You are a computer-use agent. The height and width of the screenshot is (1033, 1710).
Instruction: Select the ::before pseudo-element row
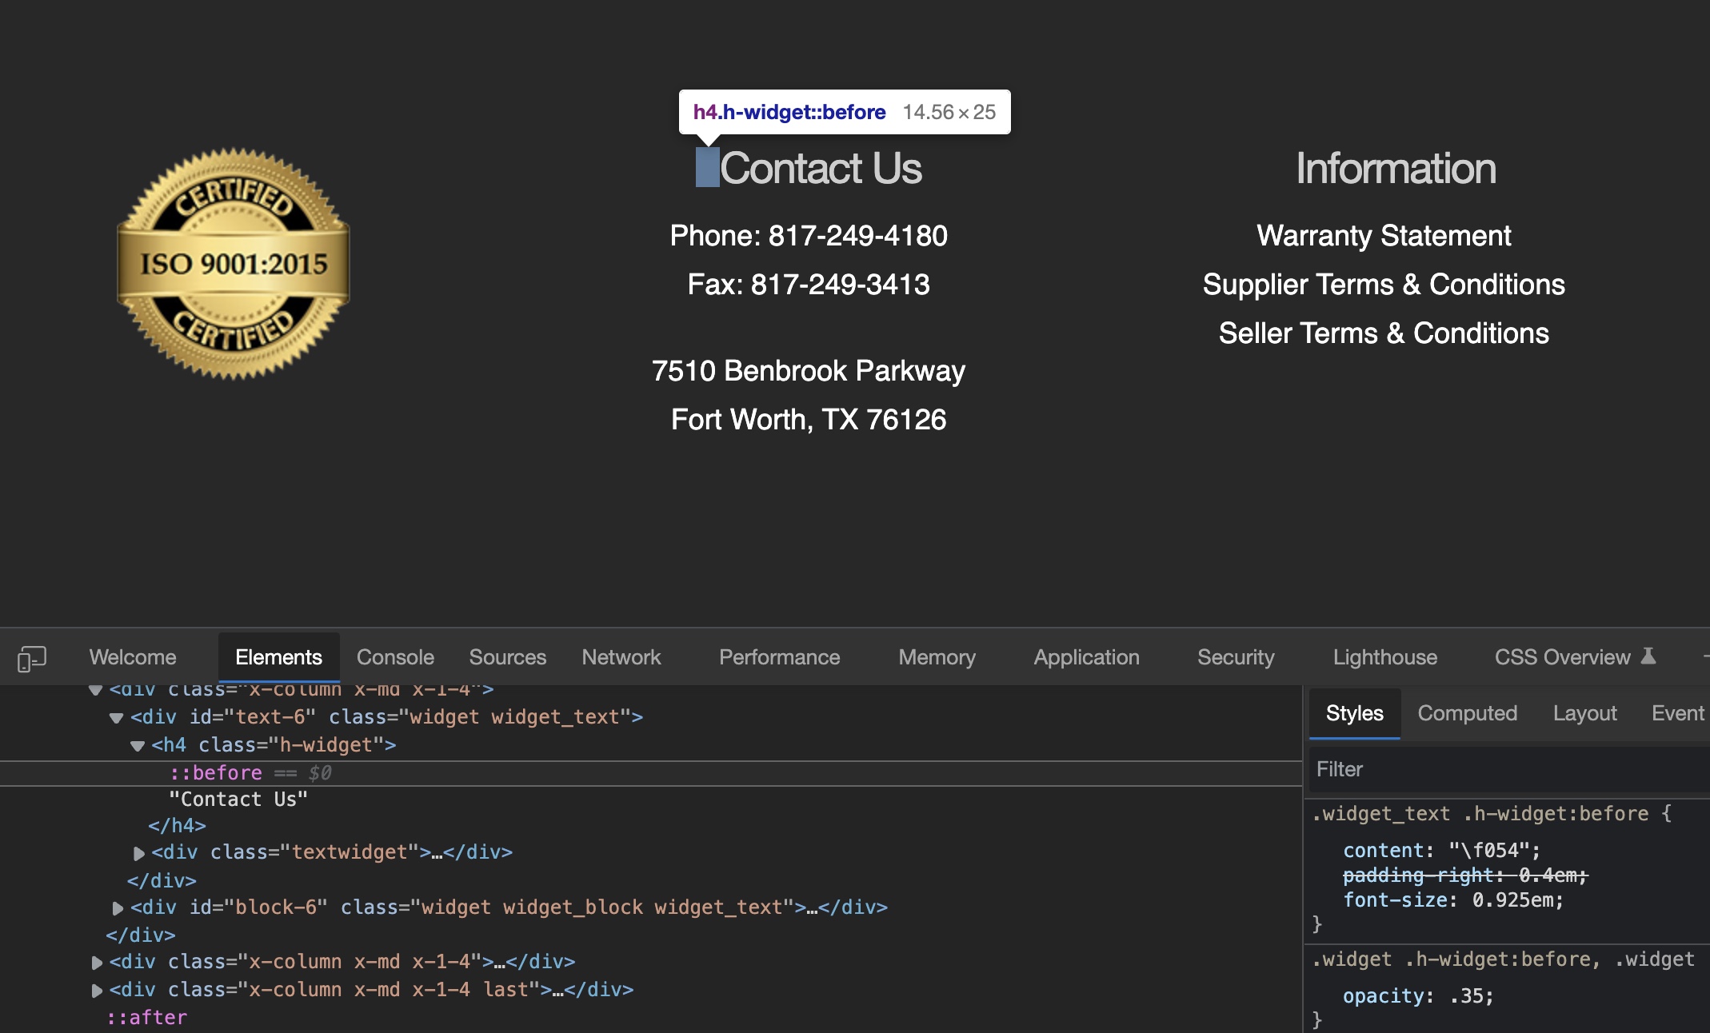tap(216, 773)
